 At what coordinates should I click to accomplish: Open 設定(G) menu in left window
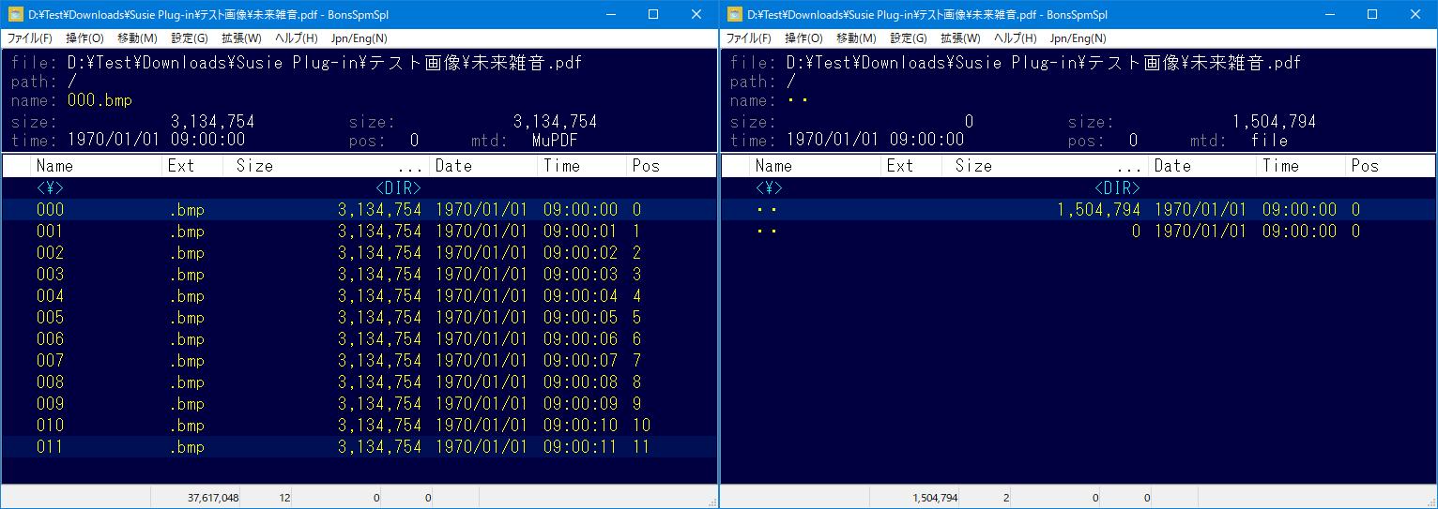click(x=190, y=38)
